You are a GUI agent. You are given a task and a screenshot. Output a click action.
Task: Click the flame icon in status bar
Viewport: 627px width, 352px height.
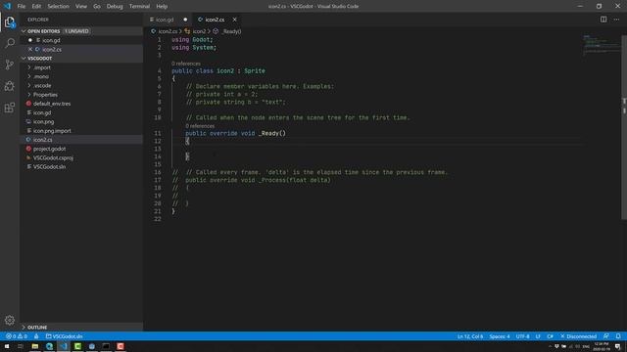tap(36, 336)
